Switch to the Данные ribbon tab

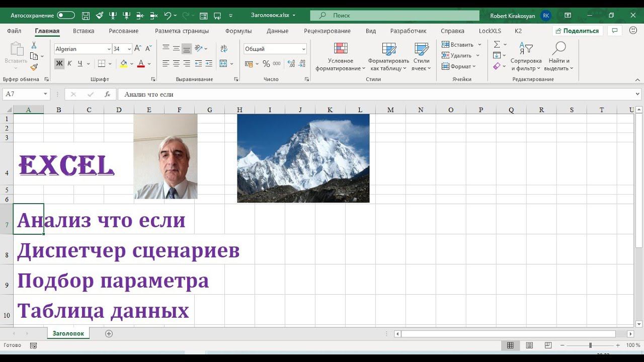[278, 31]
